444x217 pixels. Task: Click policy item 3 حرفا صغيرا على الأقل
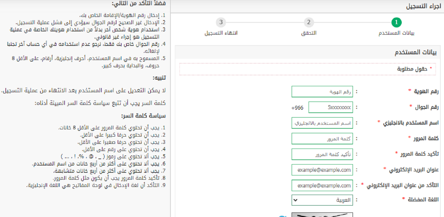click(122, 142)
